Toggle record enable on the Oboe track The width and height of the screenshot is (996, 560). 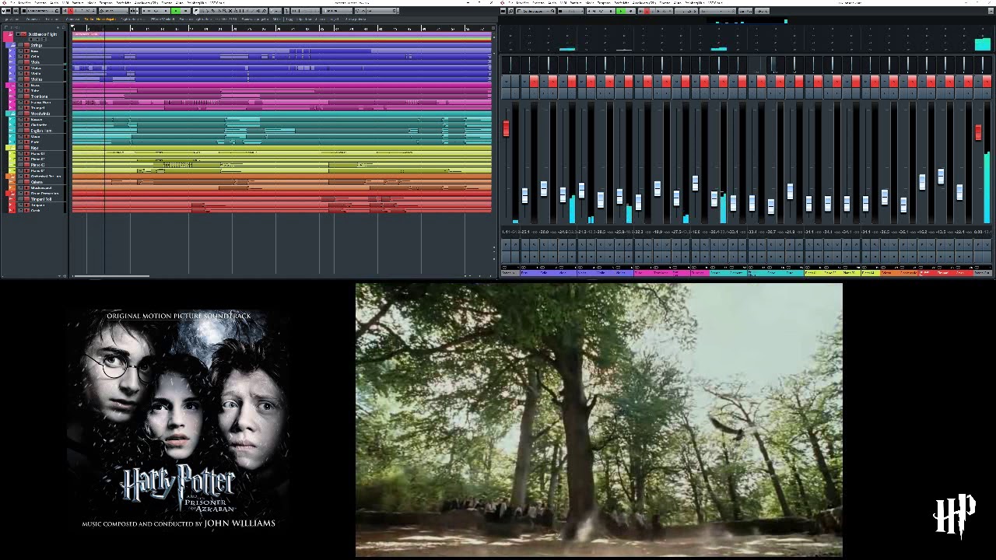coord(26,137)
